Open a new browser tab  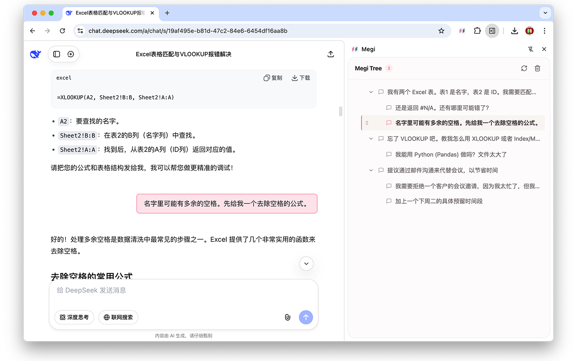[167, 13]
